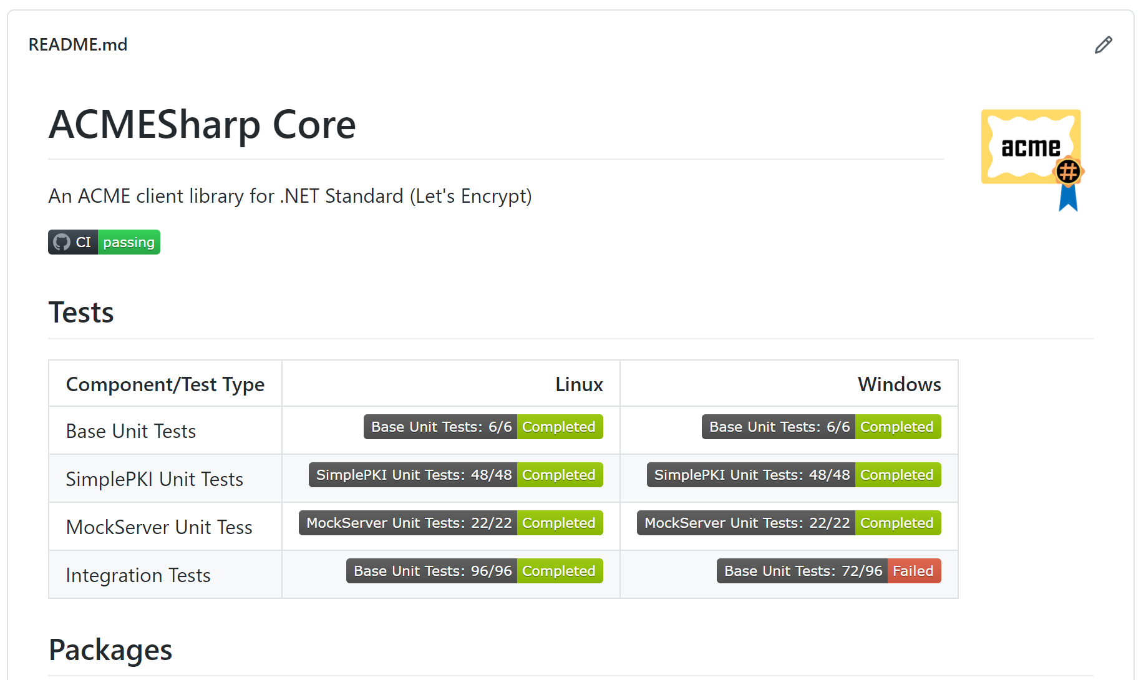Open the failed 72/96 Windows badge
This screenshot has width=1141, height=680.
coord(829,571)
